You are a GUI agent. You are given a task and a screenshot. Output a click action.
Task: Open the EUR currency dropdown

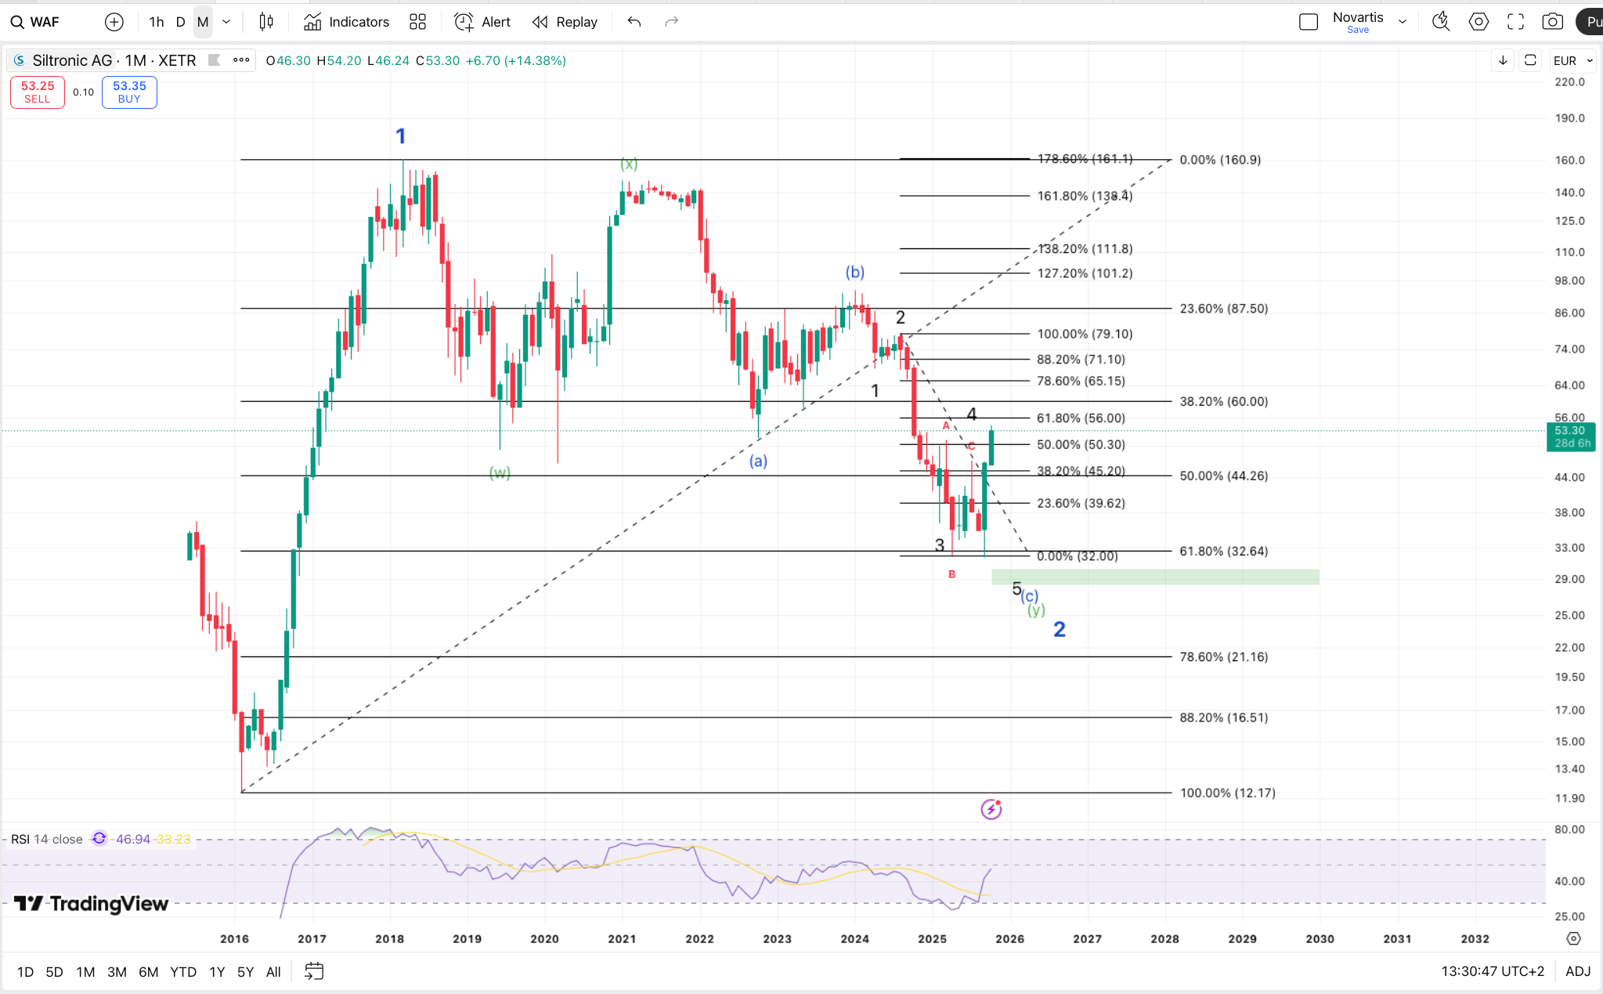pyautogui.click(x=1572, y=60)
